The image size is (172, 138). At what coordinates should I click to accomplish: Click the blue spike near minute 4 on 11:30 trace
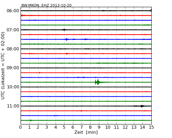pos(55,116)
